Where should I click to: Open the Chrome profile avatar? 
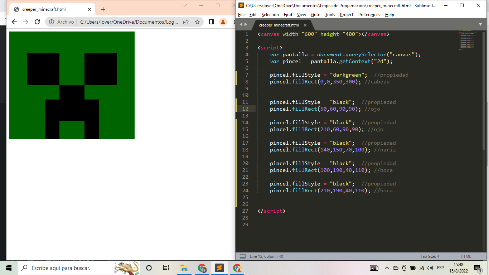click(223, 22)
